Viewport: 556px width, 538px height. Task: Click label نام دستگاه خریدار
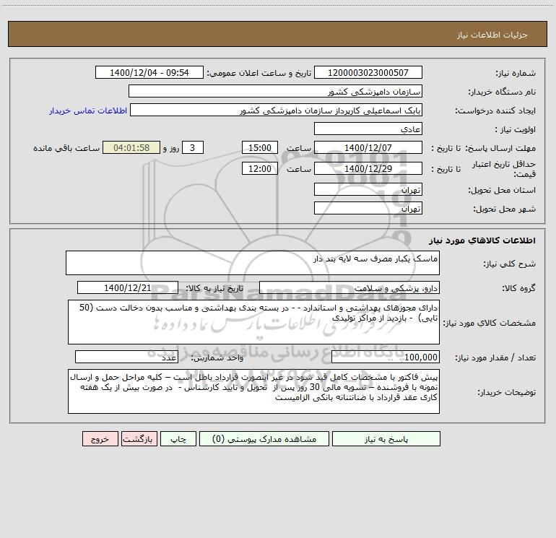502,92
